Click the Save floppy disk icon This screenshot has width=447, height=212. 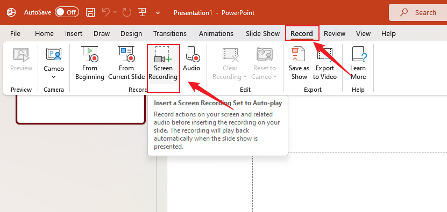90,12
